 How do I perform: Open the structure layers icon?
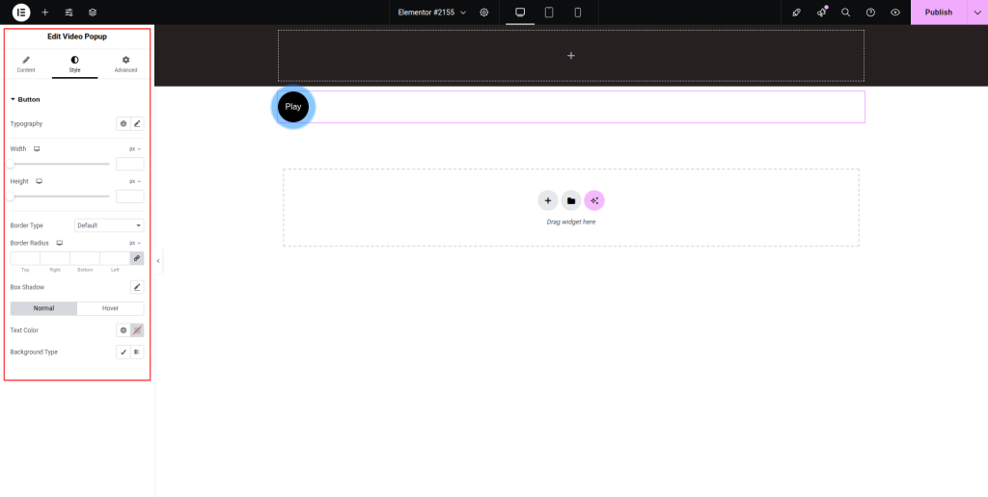point(93,12)
